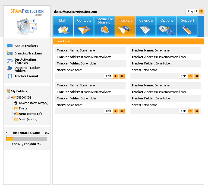Viewport: 208px width, 195px height.
Task: Click the Deleted Items trash icon
Action: [x=16, y=103]
